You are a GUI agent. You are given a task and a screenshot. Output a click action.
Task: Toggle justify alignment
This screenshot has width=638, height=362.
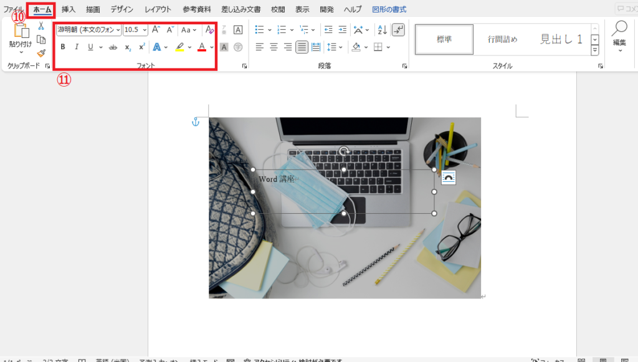(x=302, y=47)
